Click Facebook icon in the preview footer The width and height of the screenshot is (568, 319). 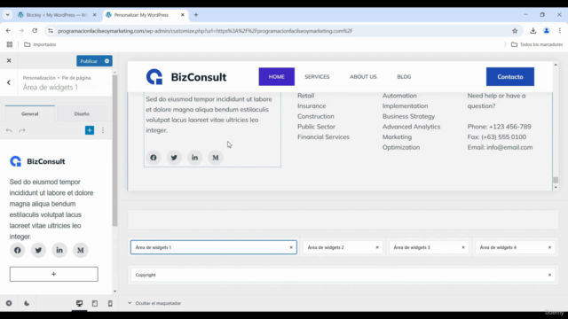tap(154, 158)
